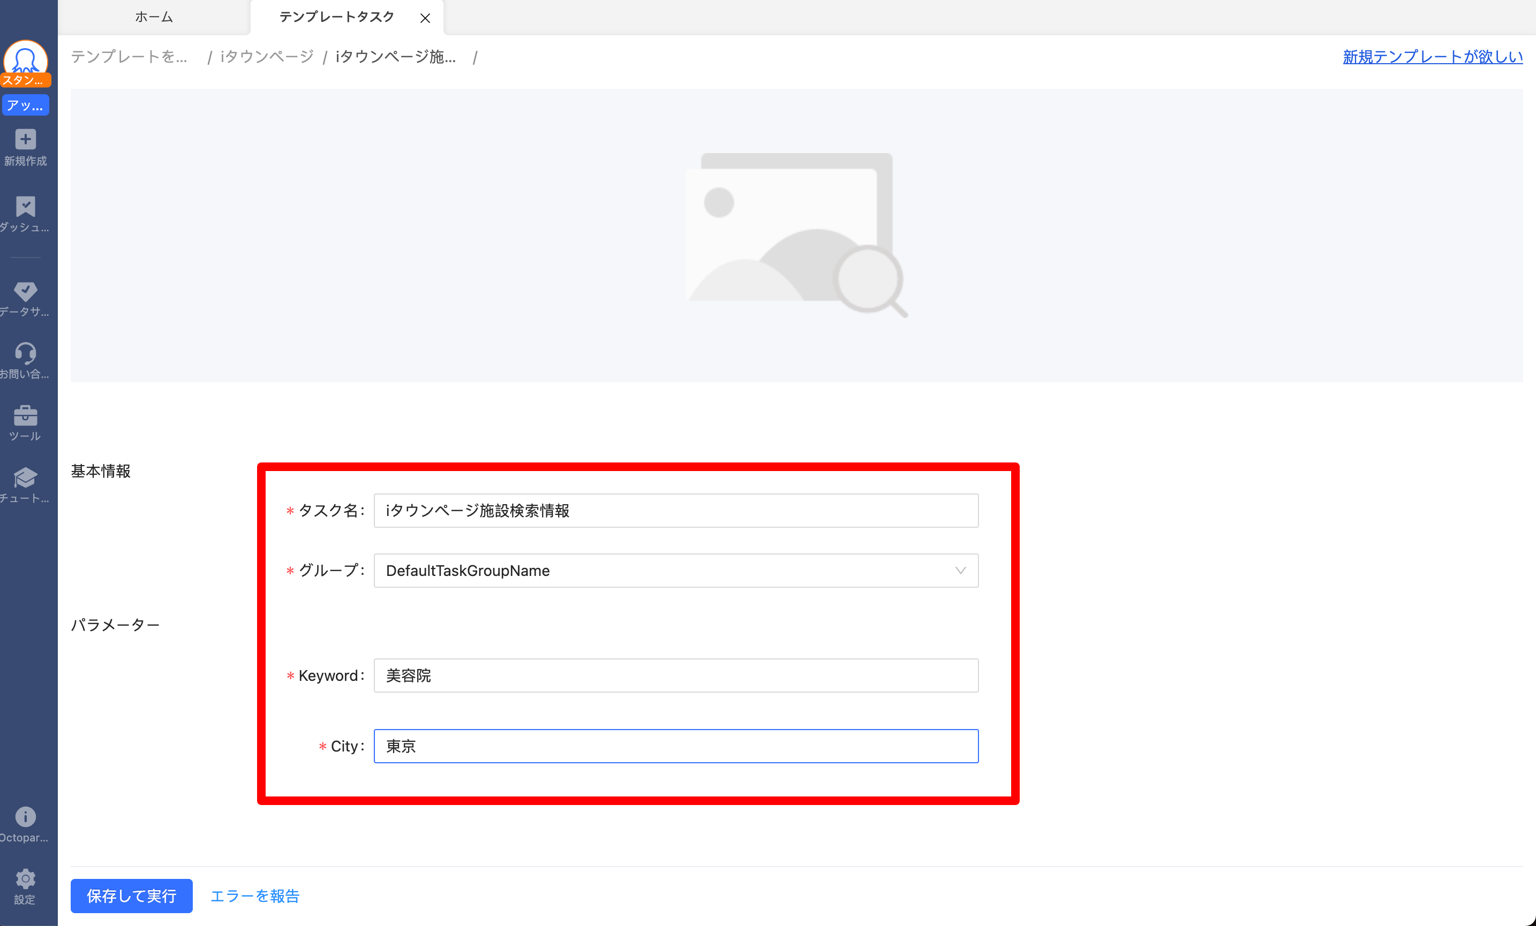Viewport: 1536px width, 926px height.
Task: Click the パラメーター section heading
Action: point(115,625)
